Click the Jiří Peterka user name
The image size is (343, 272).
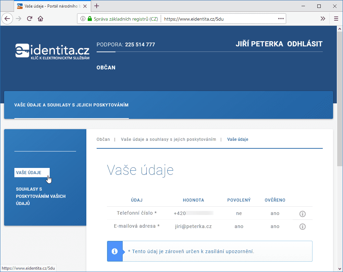[x=259, y=44]
